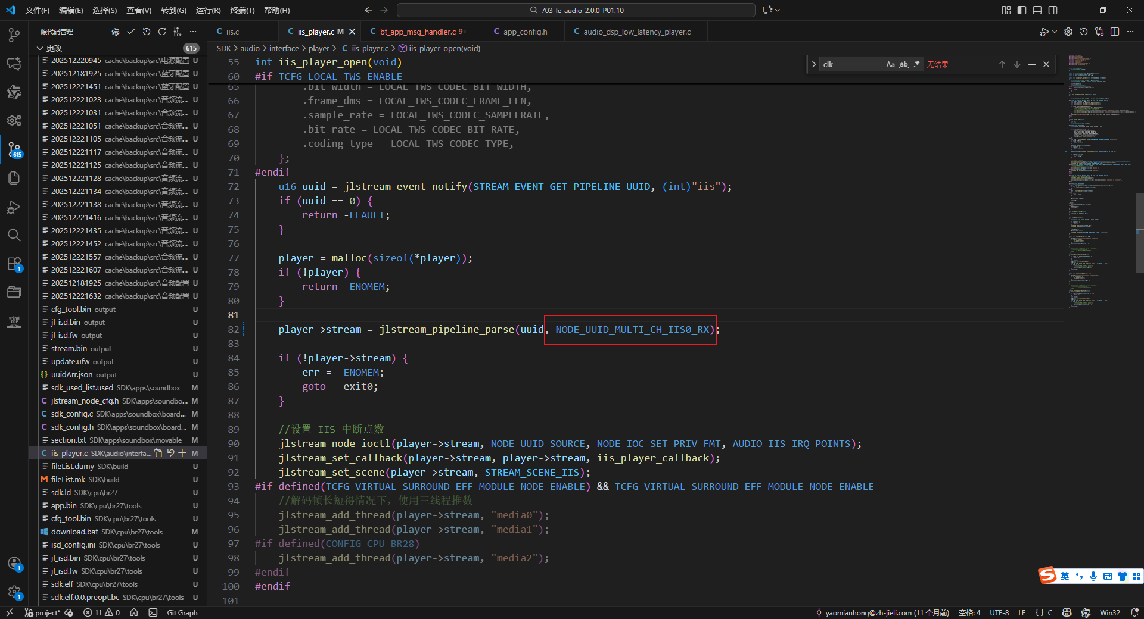Collapse the 更改 changes section
This screenshot has width=1144, height=619.
(x=40, y=48)
